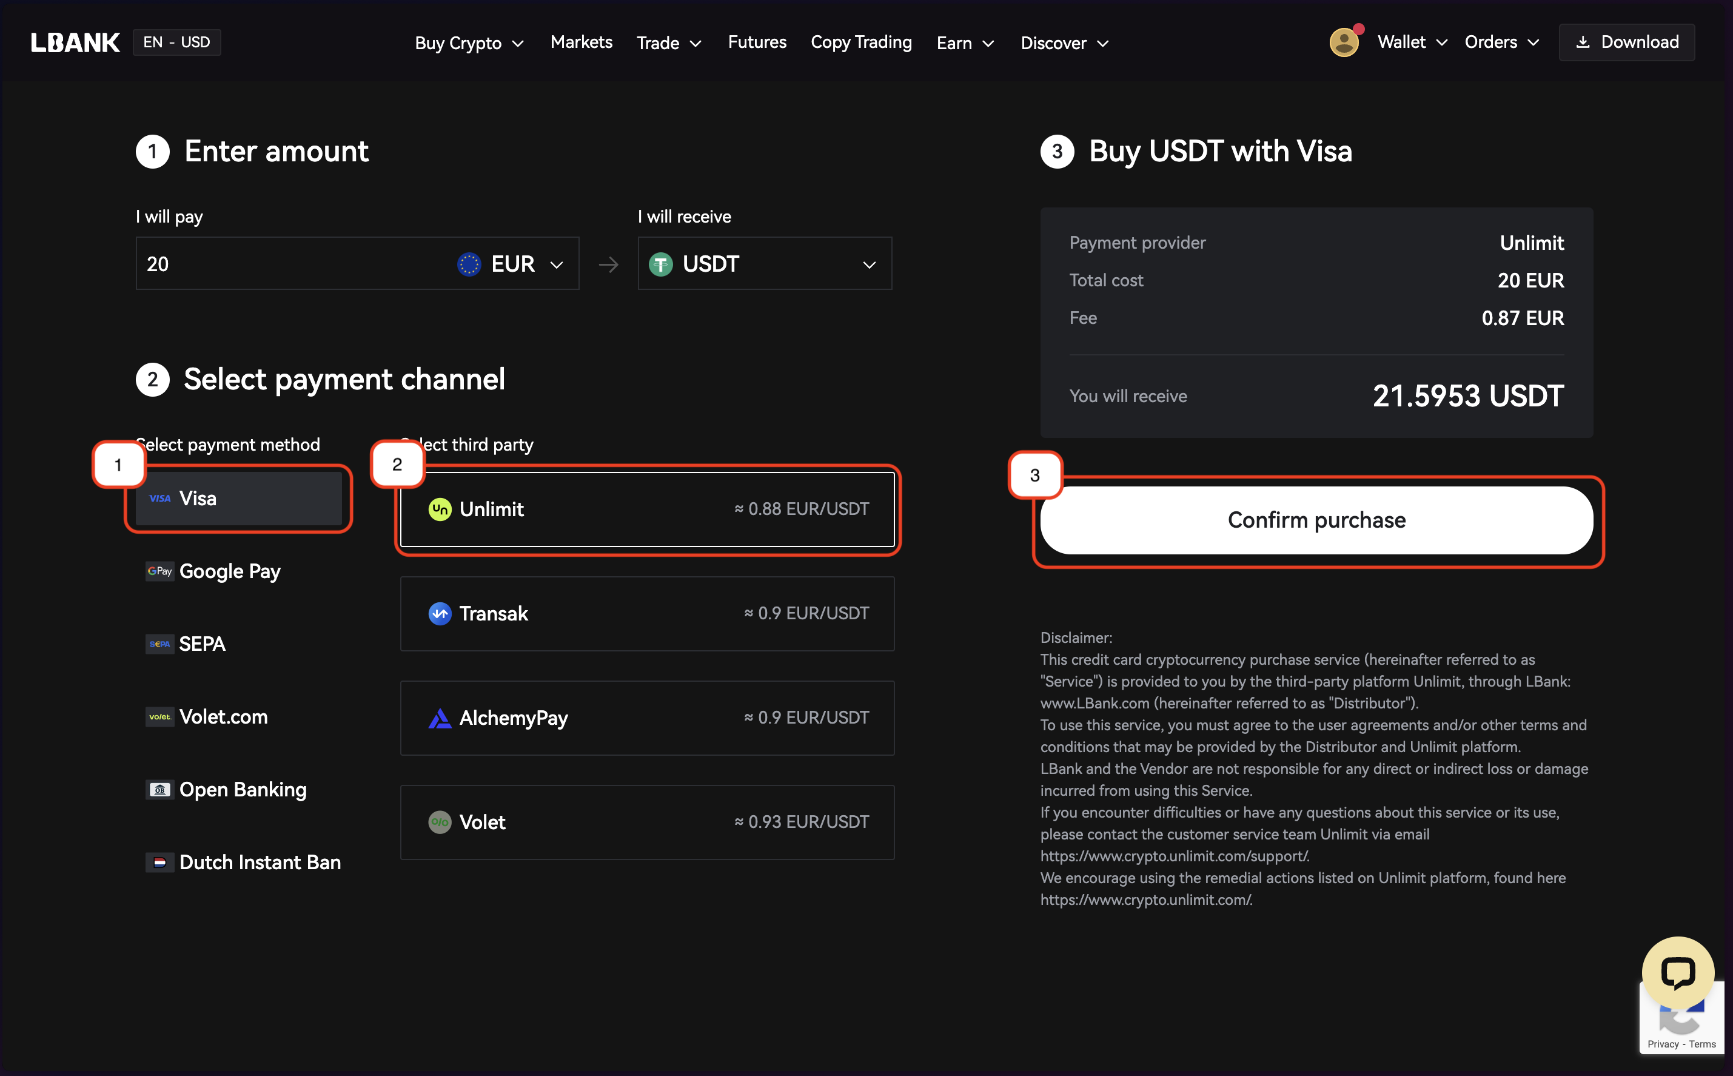Click the Unlimit payment provider value
This screenshot has height=1076, width=1733.
pyautogui.click(x=1532, y=243)
